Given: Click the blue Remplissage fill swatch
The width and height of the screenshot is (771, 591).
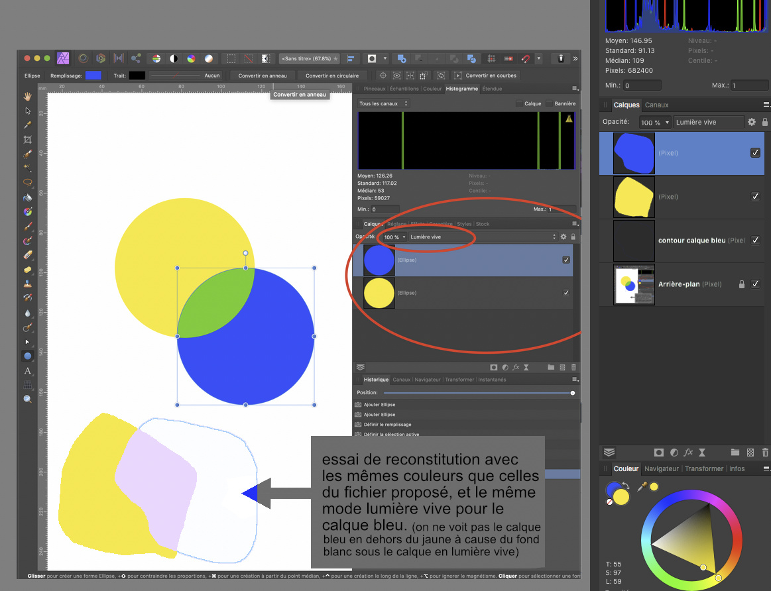Looking at the screenshot, I should (x=93, y=75).
